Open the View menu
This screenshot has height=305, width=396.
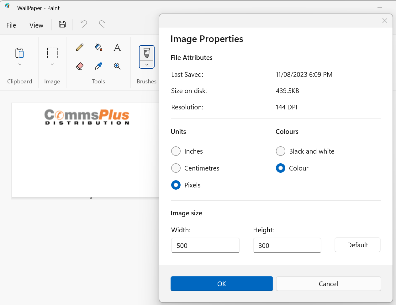click(36, 25)
